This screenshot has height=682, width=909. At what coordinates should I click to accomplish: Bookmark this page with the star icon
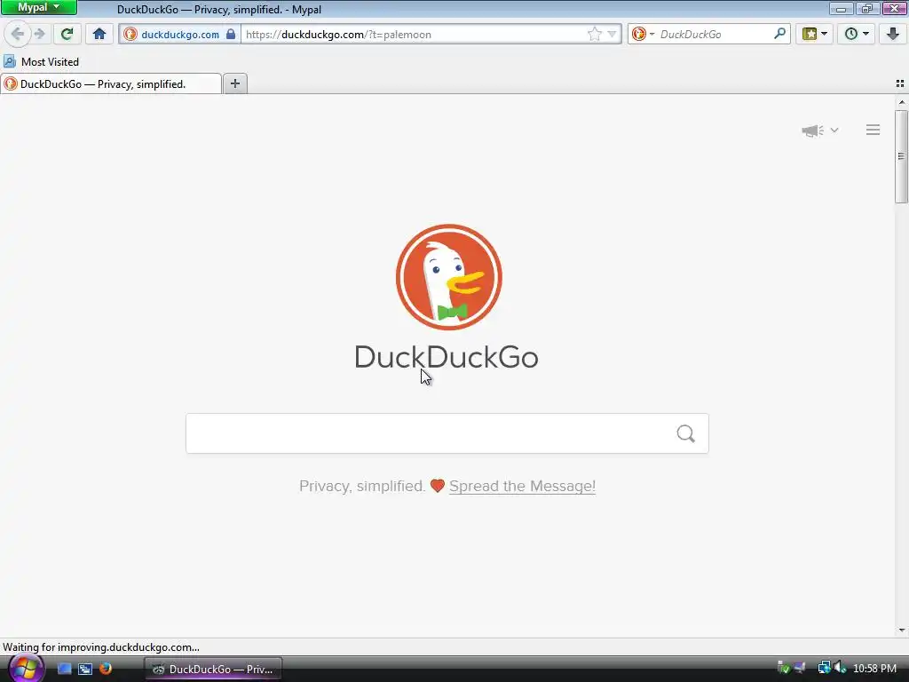coord(594,35)
